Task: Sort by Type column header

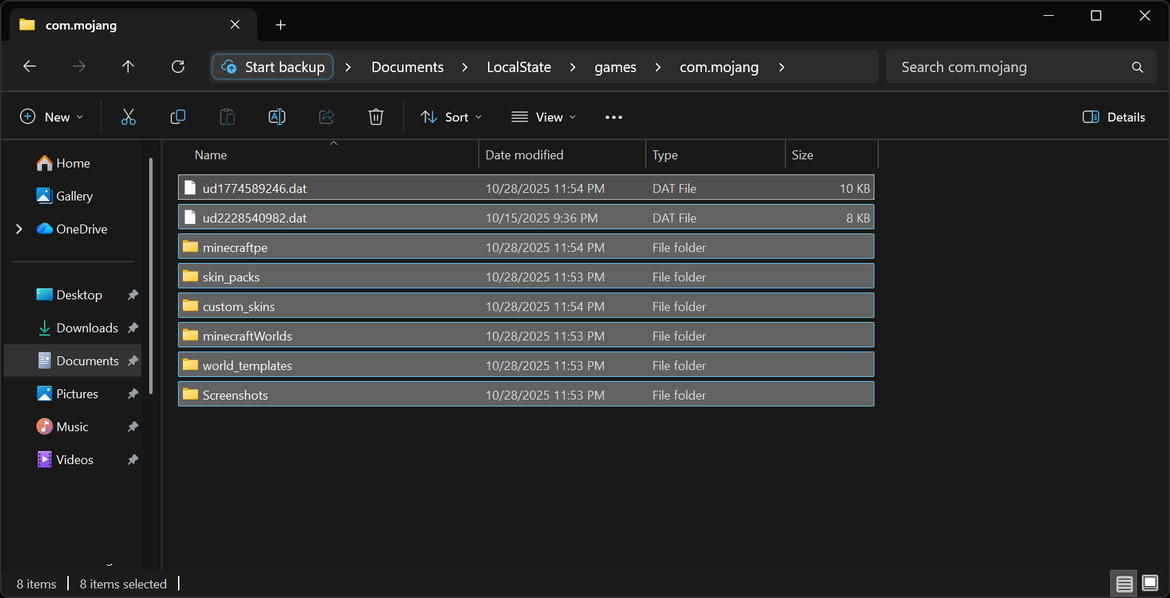Action: point(716,155)
